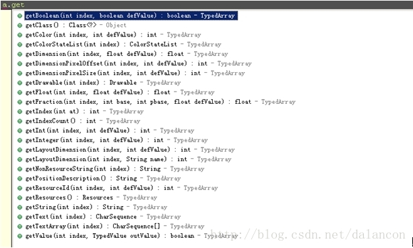Screen dimensions: 413x248
Task: Choose getResources() completion entry
Action: coord(91,197)
